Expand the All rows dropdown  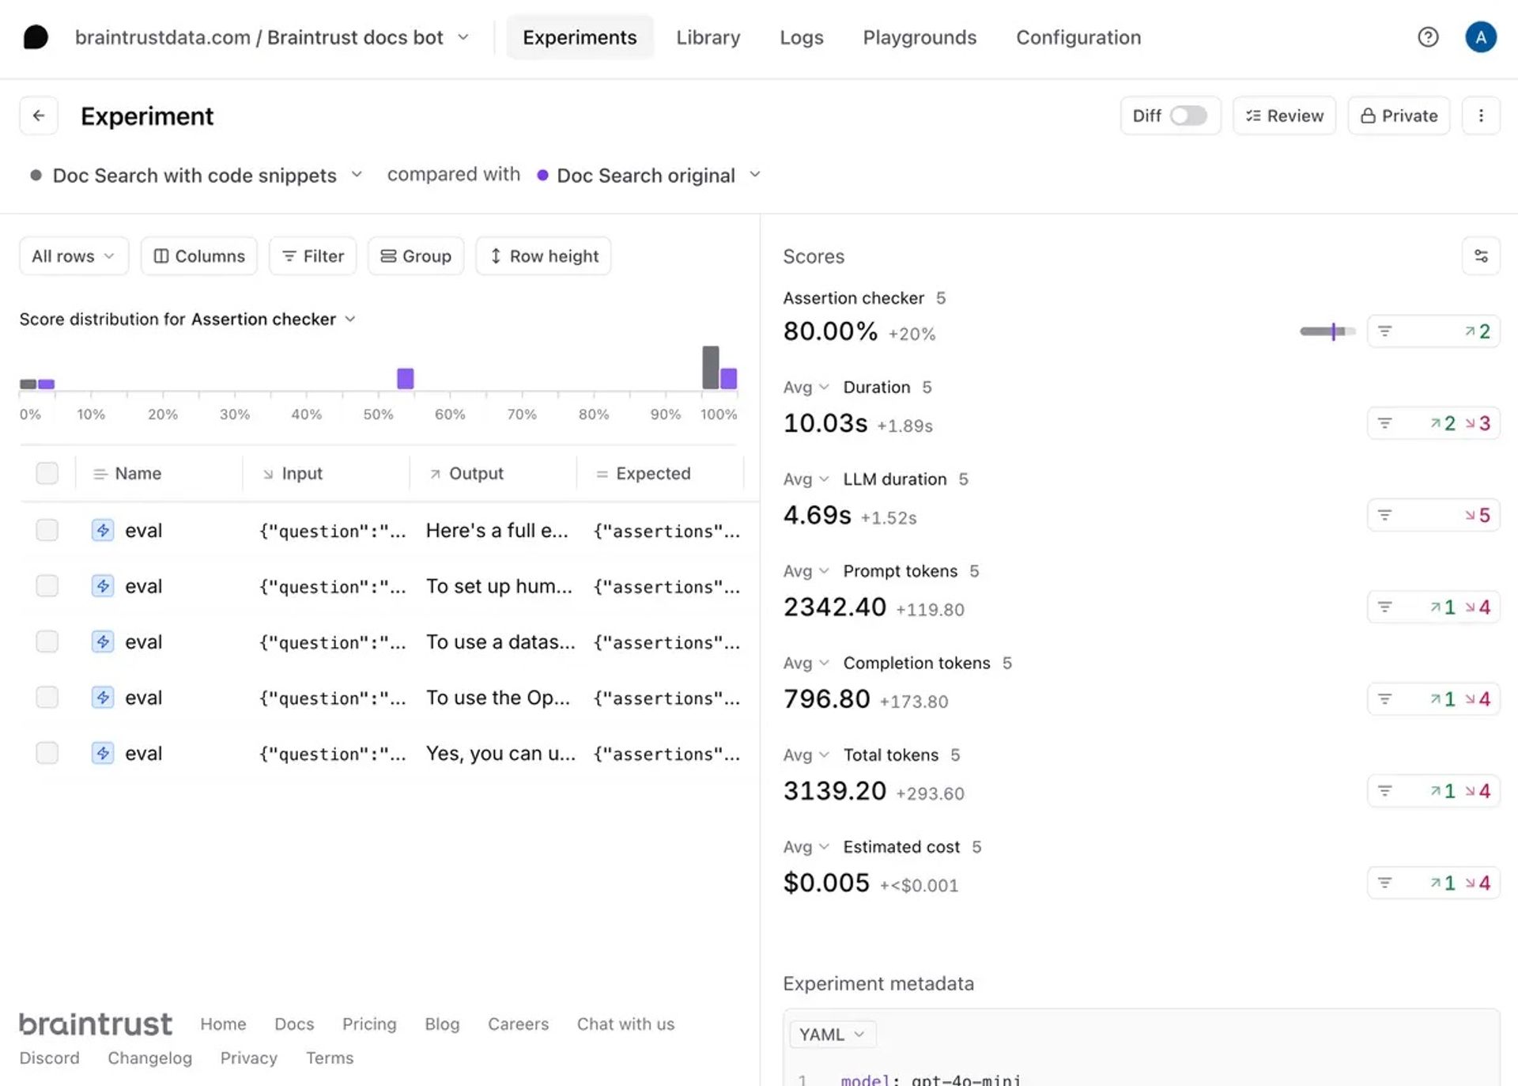pos(74,256)
